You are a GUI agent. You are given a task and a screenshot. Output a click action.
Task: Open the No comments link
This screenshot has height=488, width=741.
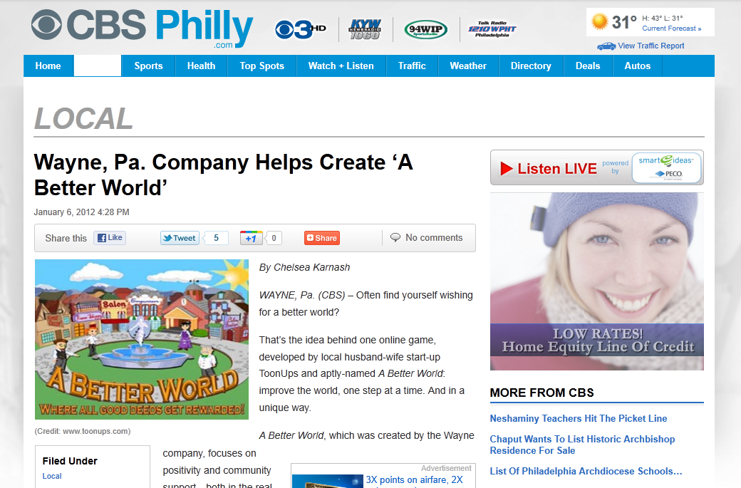427,238
